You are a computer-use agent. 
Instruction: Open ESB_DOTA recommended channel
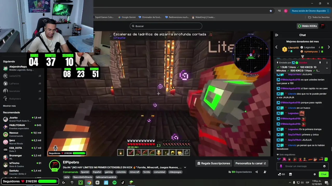(22, 149)
